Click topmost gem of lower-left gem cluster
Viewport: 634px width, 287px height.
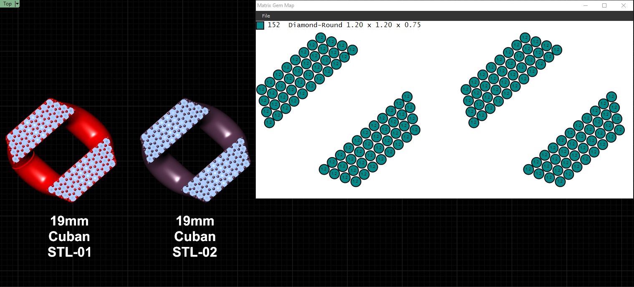pos(407,97)
